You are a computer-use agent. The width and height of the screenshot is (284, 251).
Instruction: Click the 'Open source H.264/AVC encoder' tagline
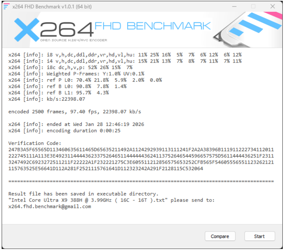[74, 40]
